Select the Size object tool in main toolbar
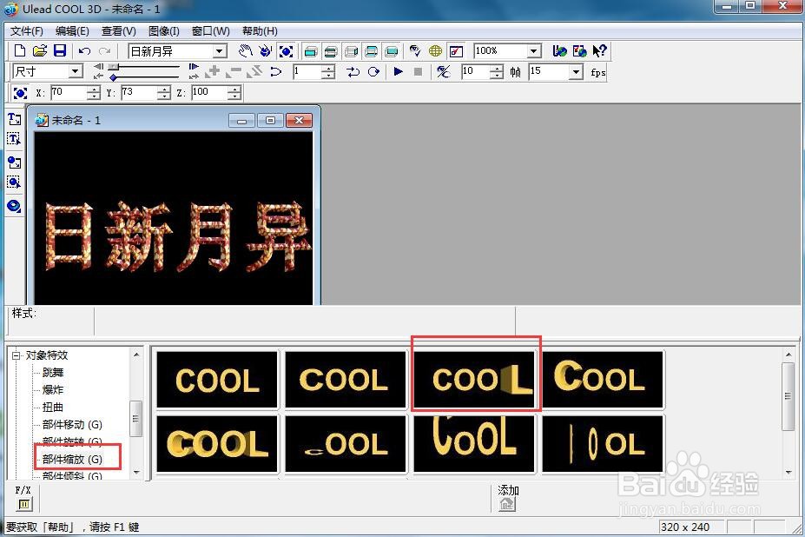Screen dimensions: 805x537 click(286, 51)
